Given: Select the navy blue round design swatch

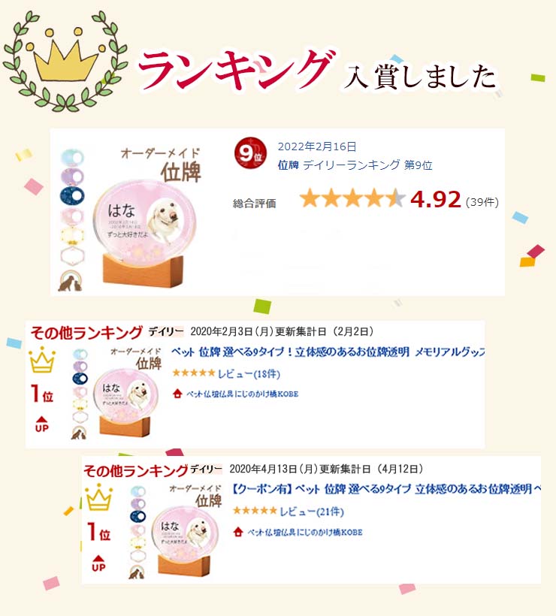Looking at the screenshot, I should [72, 195].
